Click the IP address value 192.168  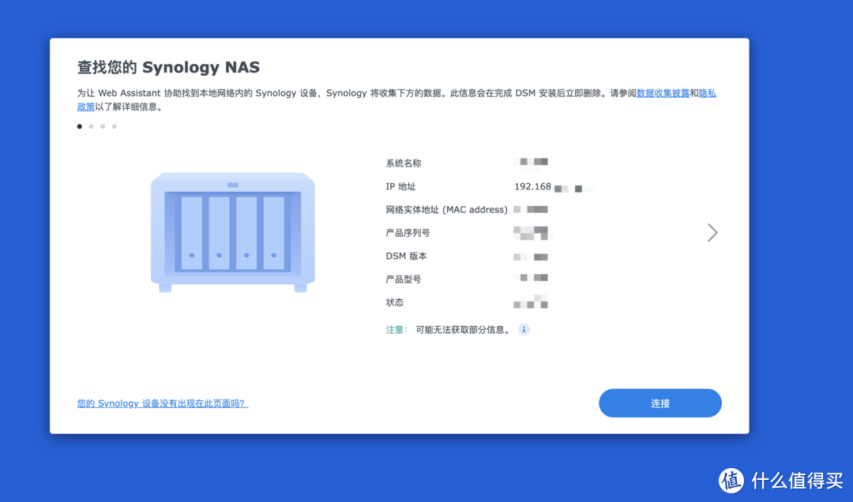(x=532, y=186)
